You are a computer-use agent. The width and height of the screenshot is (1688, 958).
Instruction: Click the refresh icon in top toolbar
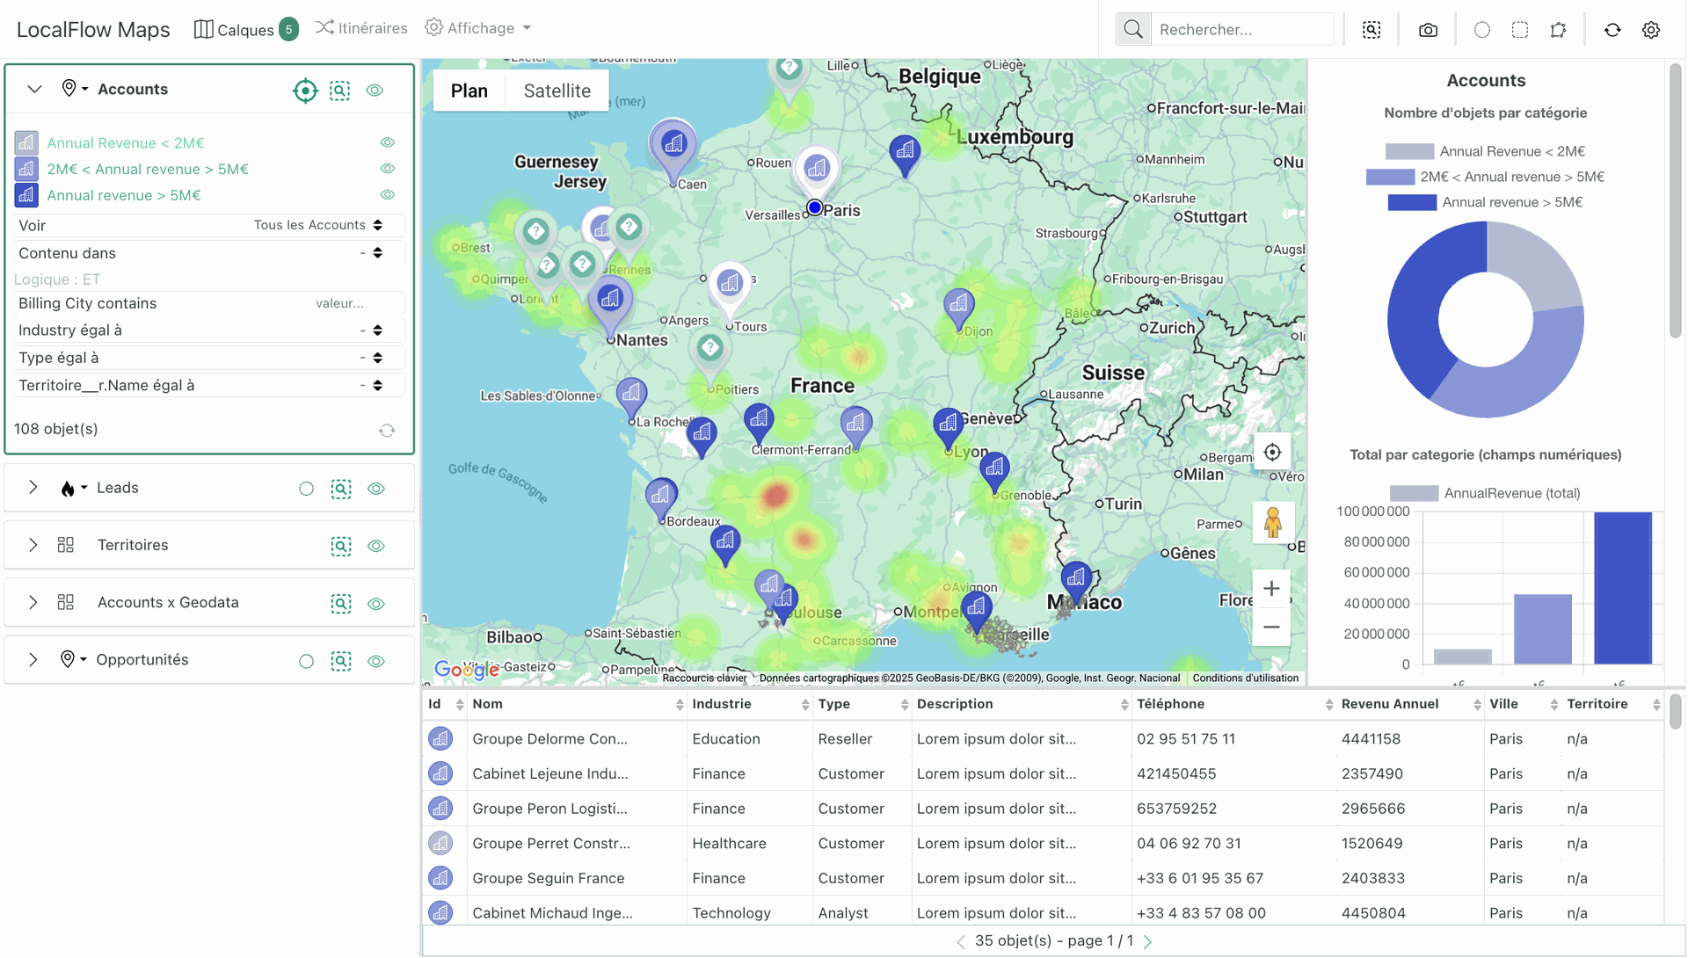[x=1612, y=30]
